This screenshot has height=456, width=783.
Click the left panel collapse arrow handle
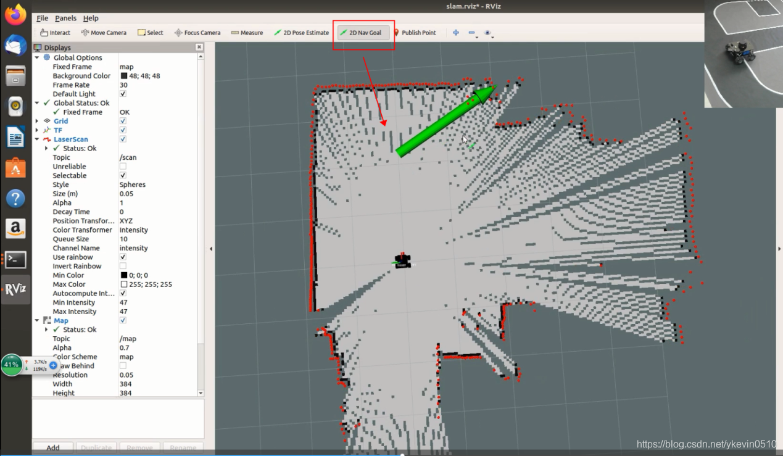pos(211,249)
